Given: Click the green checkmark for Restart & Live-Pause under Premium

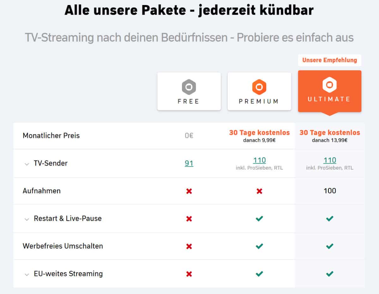Looking at the screenshot, I should point(259,219).
